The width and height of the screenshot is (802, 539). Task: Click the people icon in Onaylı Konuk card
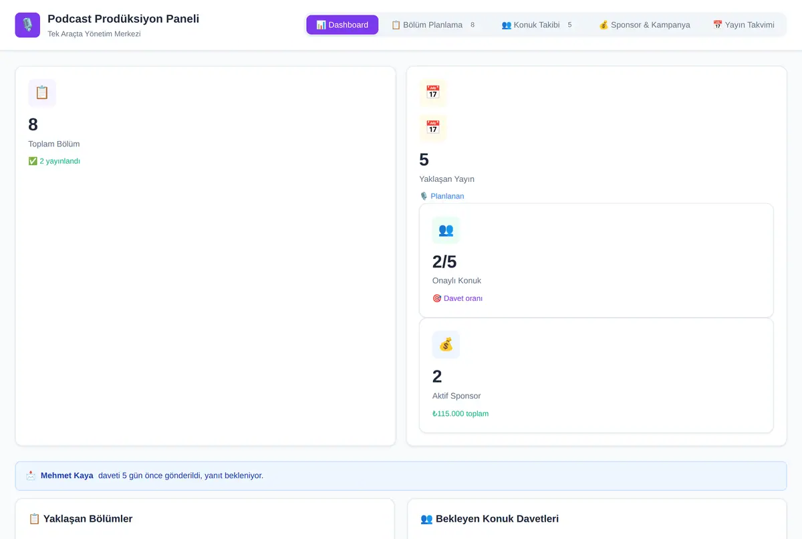[x=446, y=230]
